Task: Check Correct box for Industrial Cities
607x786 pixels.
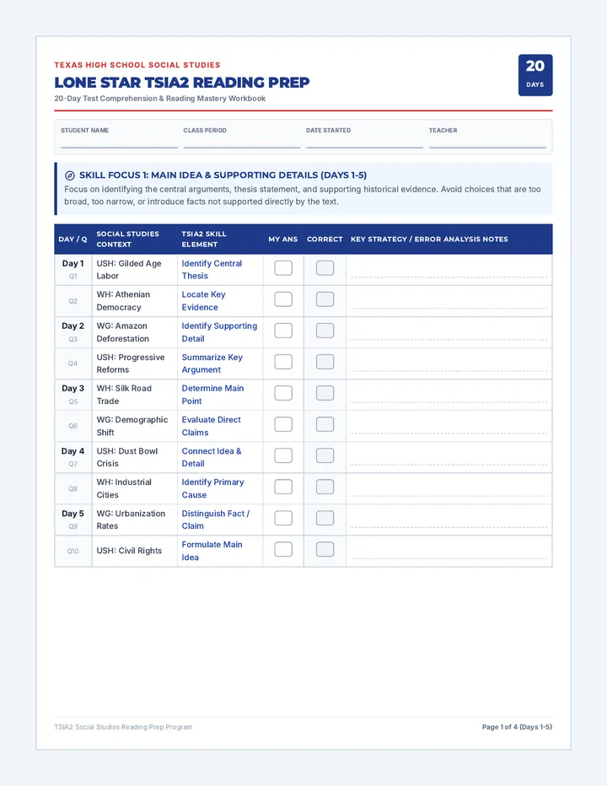Action: click(x=325, y=487)
